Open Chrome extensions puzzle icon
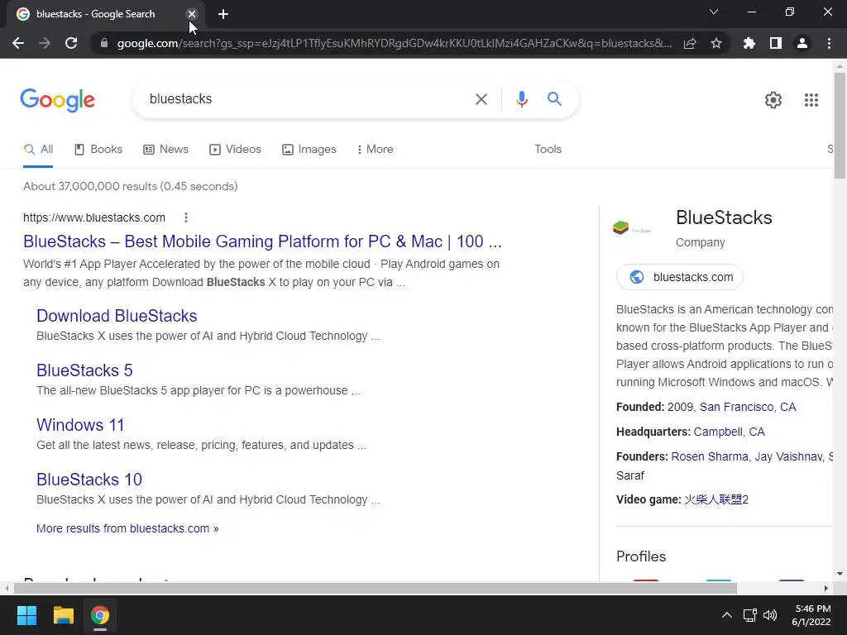 point(749,43)
